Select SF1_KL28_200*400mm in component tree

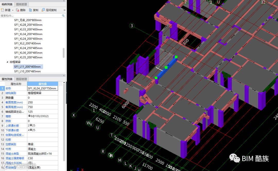click(x=28, y=25)
